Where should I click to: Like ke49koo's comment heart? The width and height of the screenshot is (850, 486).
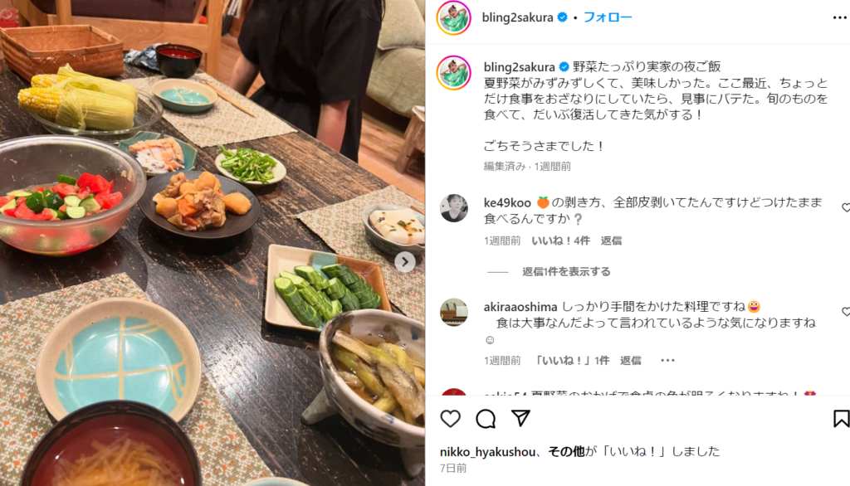click(846, 207)
